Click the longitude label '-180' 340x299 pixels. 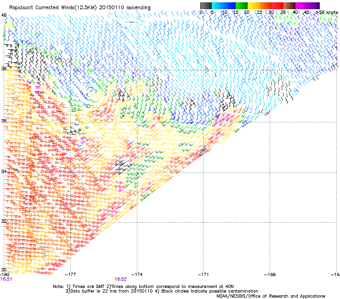[x=5, y=275]
